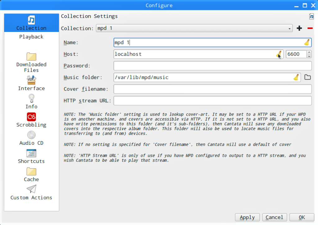The height and width of the screenshot is (225, 318).
Task: Click the Cancel button
Action: [275, 217]
